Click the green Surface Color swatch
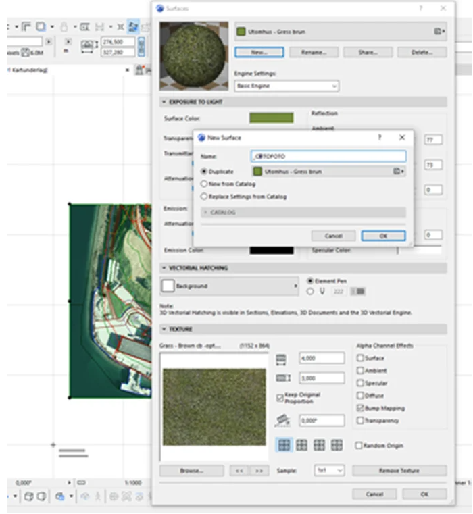This screenshot has width=473, height=514. tap(271, 118)
